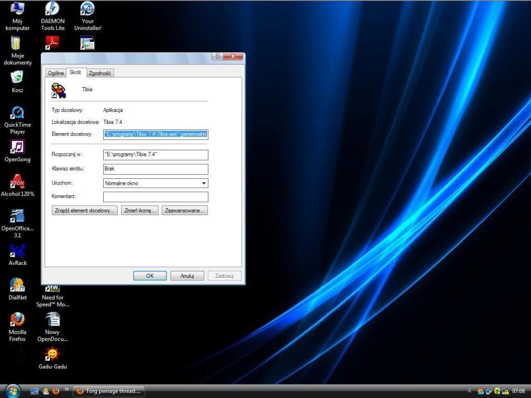Click the Kosz recycle bin icon

click(x=17, y=81)
